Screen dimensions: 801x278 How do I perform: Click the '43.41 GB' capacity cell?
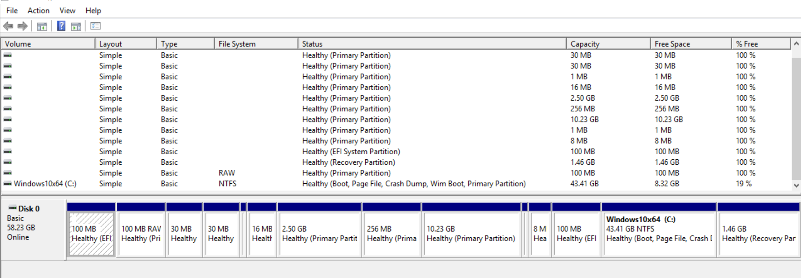[x=584, y=184]
